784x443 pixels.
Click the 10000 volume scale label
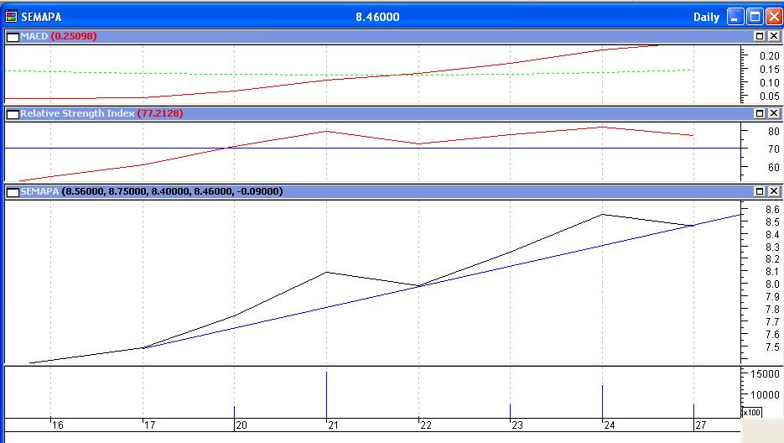click(x=765, y=395)
